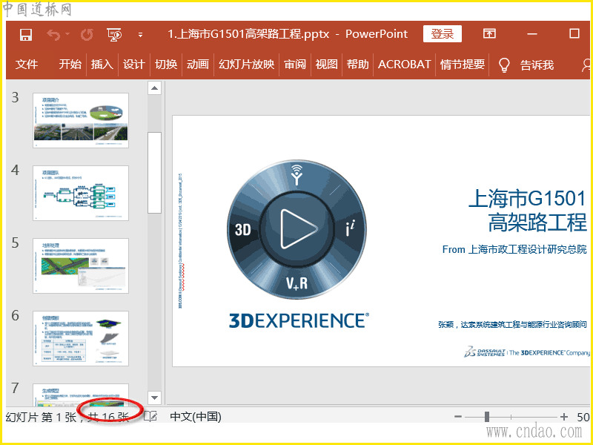Click the information quadrant of the compass
Viewport: 593px width, 445px height.
point(350,229)
